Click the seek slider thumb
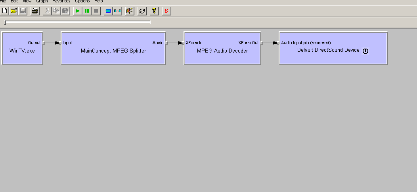The width and height of the screenshot is (417, 192). point(5,23)
